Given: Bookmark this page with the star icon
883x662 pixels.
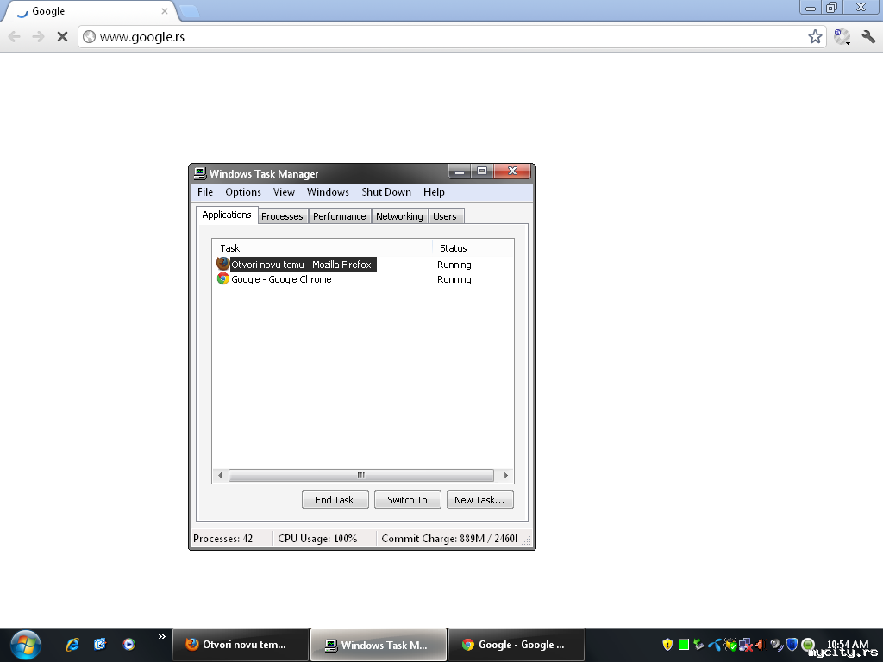Looking at the screenshot, I should click(x=815, y=36).
